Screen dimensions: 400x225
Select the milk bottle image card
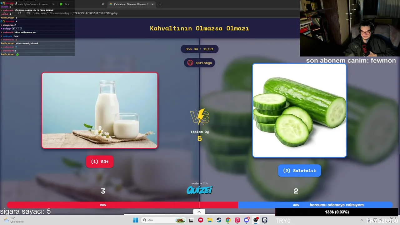[100, 110]
